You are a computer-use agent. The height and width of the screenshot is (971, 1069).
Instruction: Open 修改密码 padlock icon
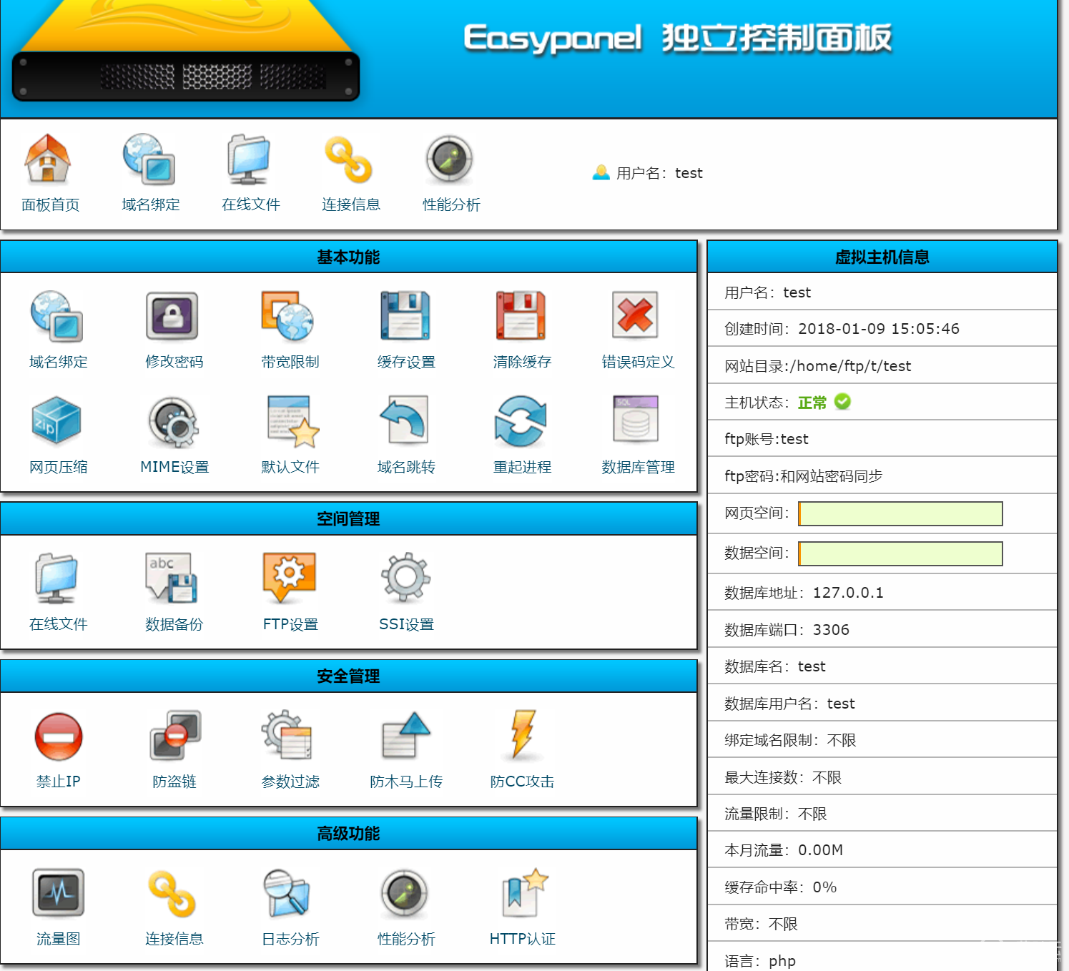(172, 316)
